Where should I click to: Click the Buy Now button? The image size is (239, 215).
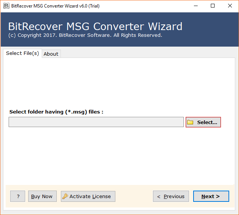coord(42,196)
